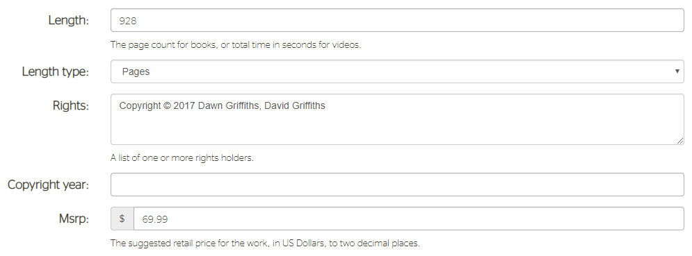Click the dropdown arrow on Pages select

[677, 71]
